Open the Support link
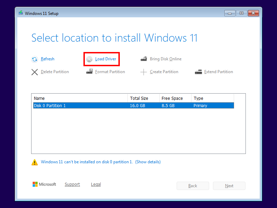Viewport: 277px width, 208px height. coord(72,184)
